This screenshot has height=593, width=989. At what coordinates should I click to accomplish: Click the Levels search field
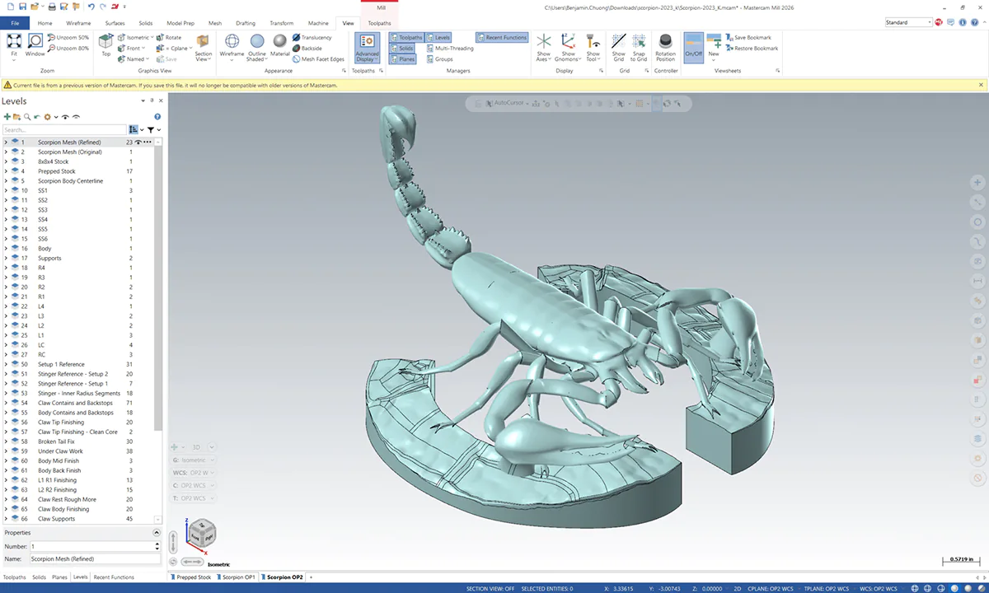64,130
